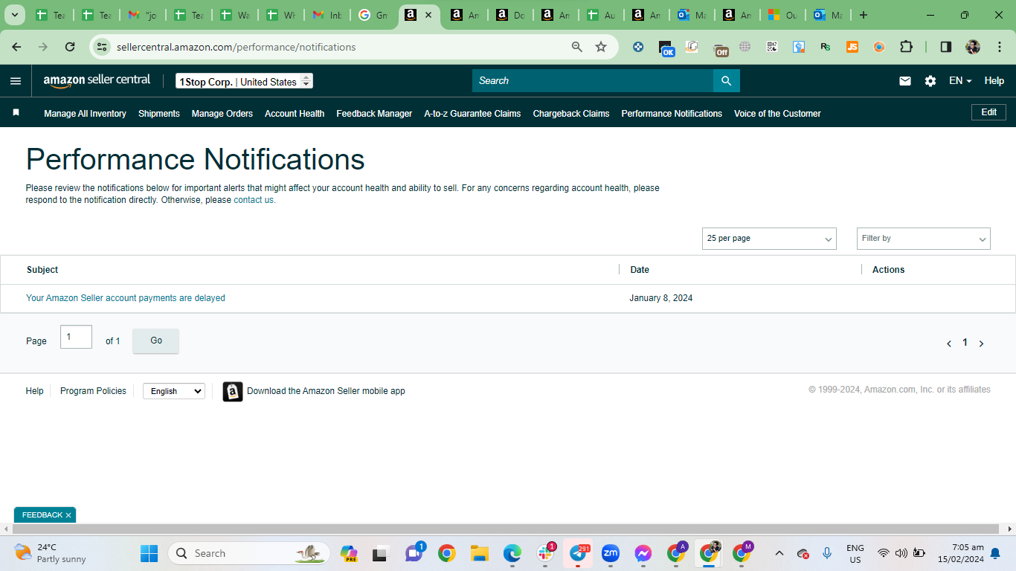Open the Chrome side panel
This screenshot has width=1016, height=571.
tap(946, 47)
